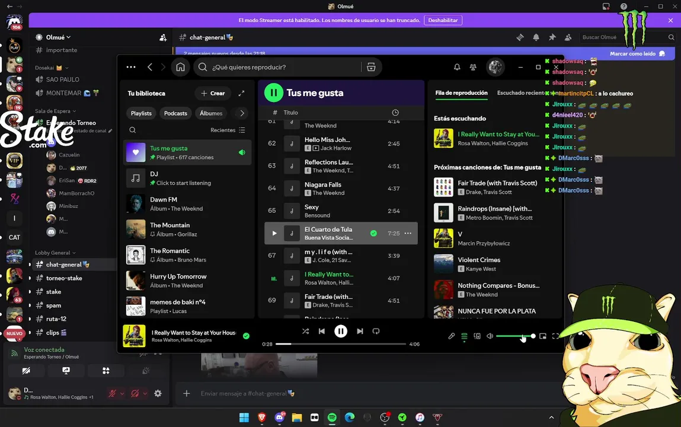The width and height of the screenshot is (681, 427).
Task: Search within Tu biblioteca
Action: tap(132, 130)
